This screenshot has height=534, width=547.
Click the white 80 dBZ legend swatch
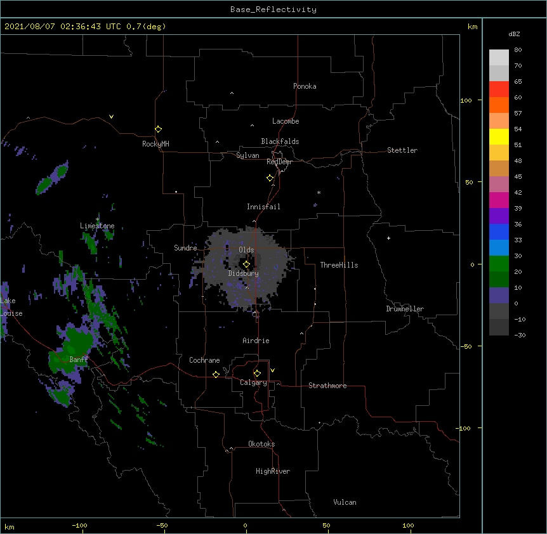(x=499, y=58)
